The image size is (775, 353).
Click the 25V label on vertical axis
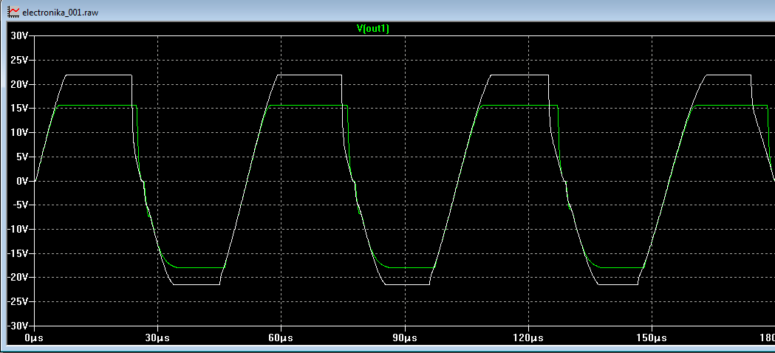(x=20, y=60)
